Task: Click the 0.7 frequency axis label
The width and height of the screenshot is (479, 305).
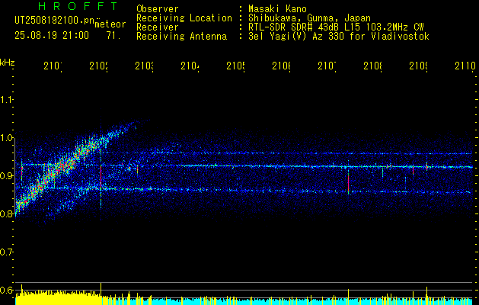Action: pyautogui.click(x=6, y=252)
